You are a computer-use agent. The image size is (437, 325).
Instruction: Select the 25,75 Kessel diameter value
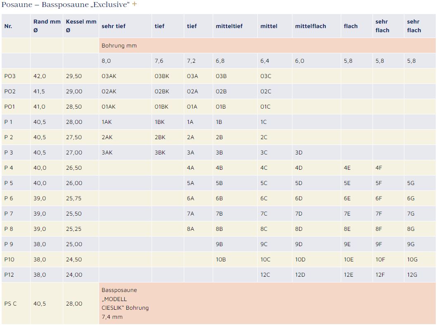click(x=74, y=198)
